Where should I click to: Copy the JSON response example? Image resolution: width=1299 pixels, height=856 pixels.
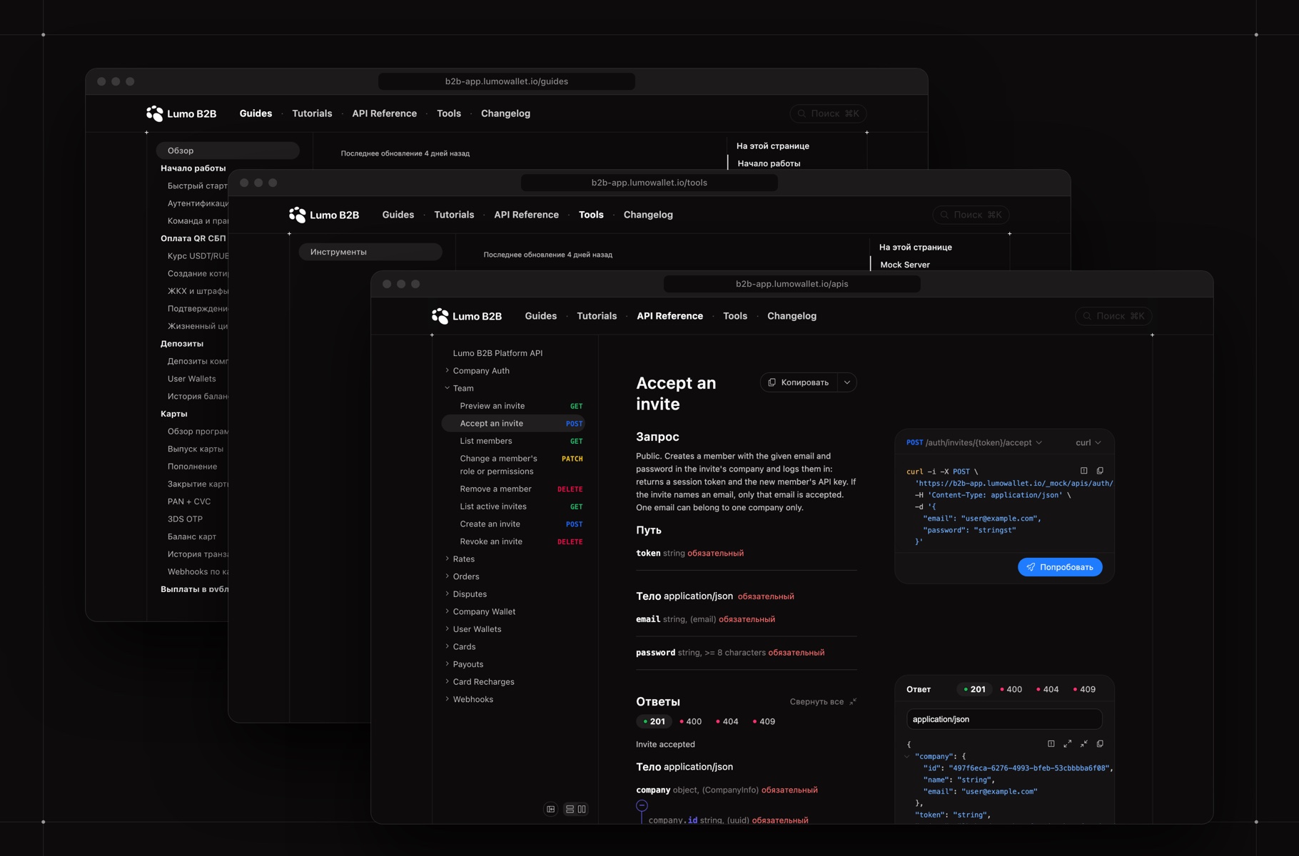coord(1100,744)
